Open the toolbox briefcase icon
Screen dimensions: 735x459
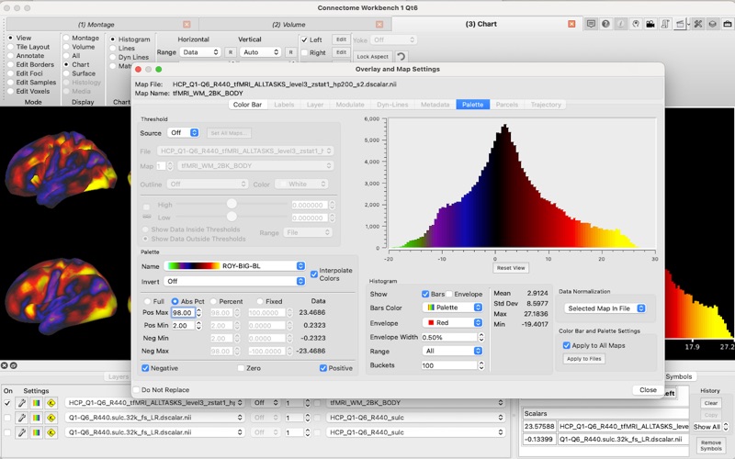(728, 24)
